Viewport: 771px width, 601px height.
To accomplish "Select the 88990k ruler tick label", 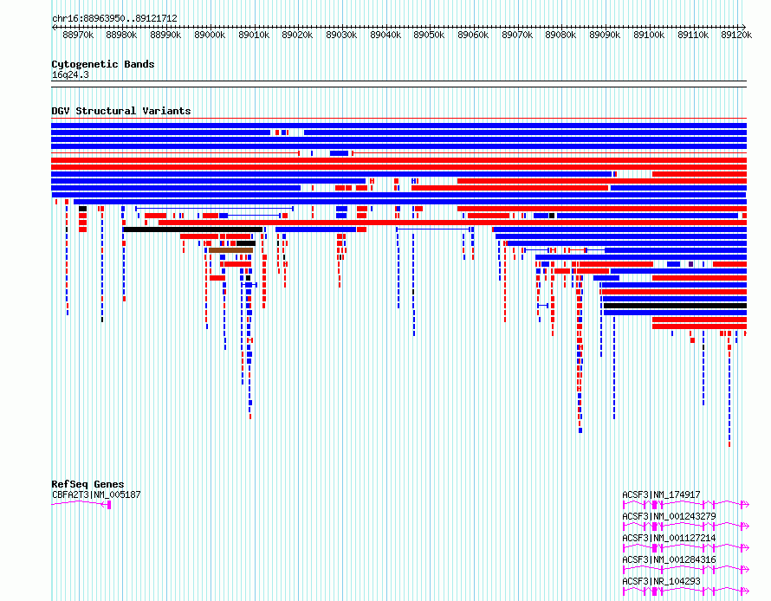I will point(165,35).
